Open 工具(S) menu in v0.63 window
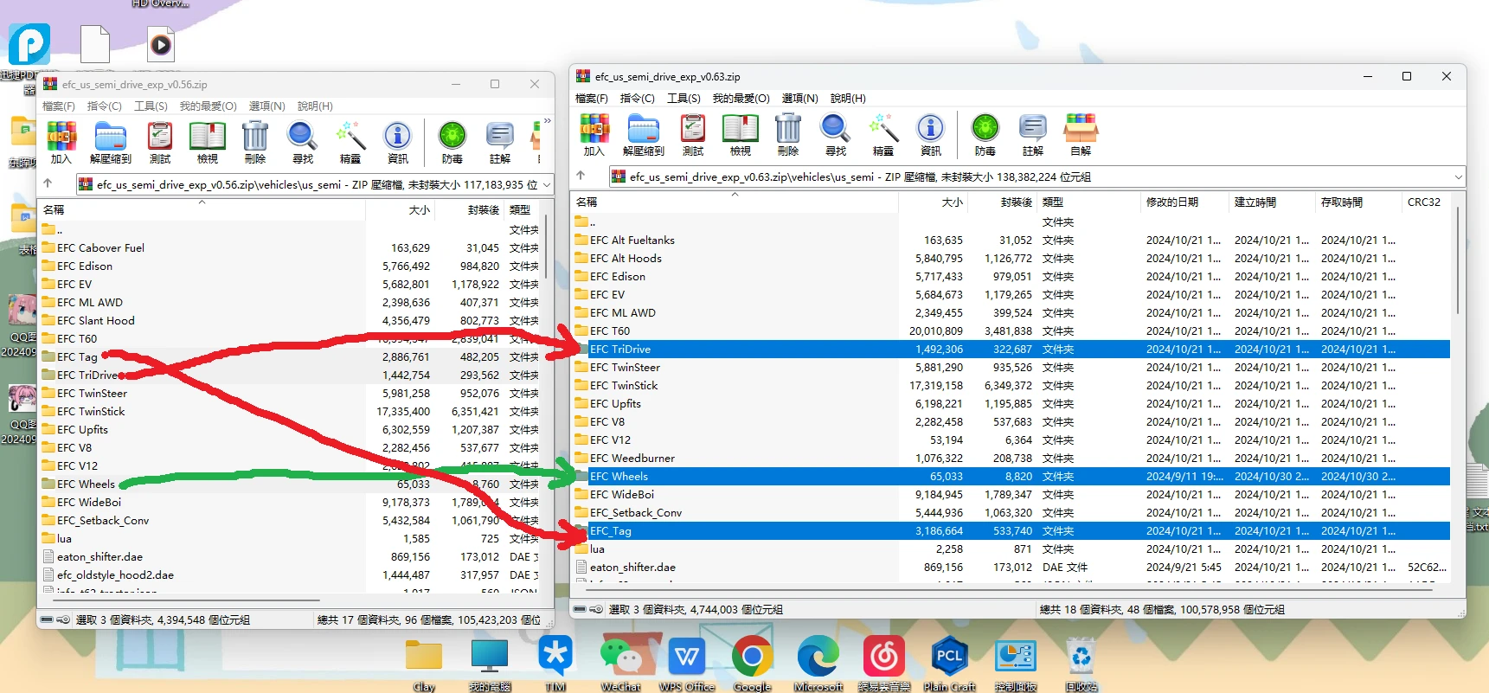The height and width of the screenshot is (693, 1489). coord(684,99)
